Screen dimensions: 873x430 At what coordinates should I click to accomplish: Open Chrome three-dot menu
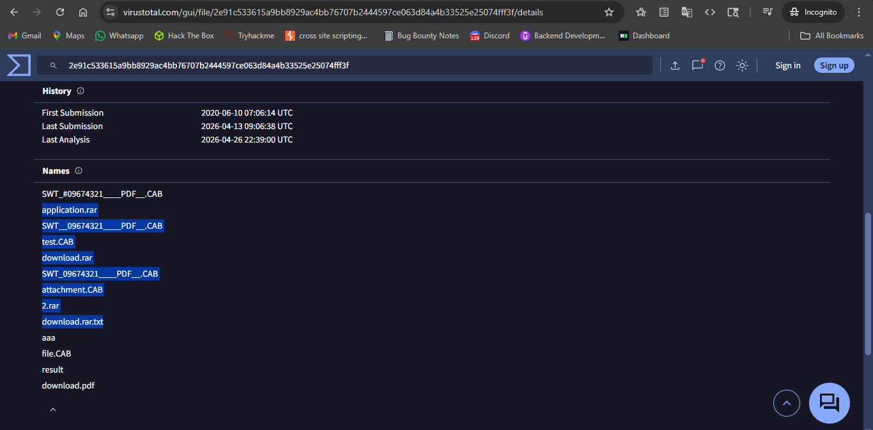point(858,12)
